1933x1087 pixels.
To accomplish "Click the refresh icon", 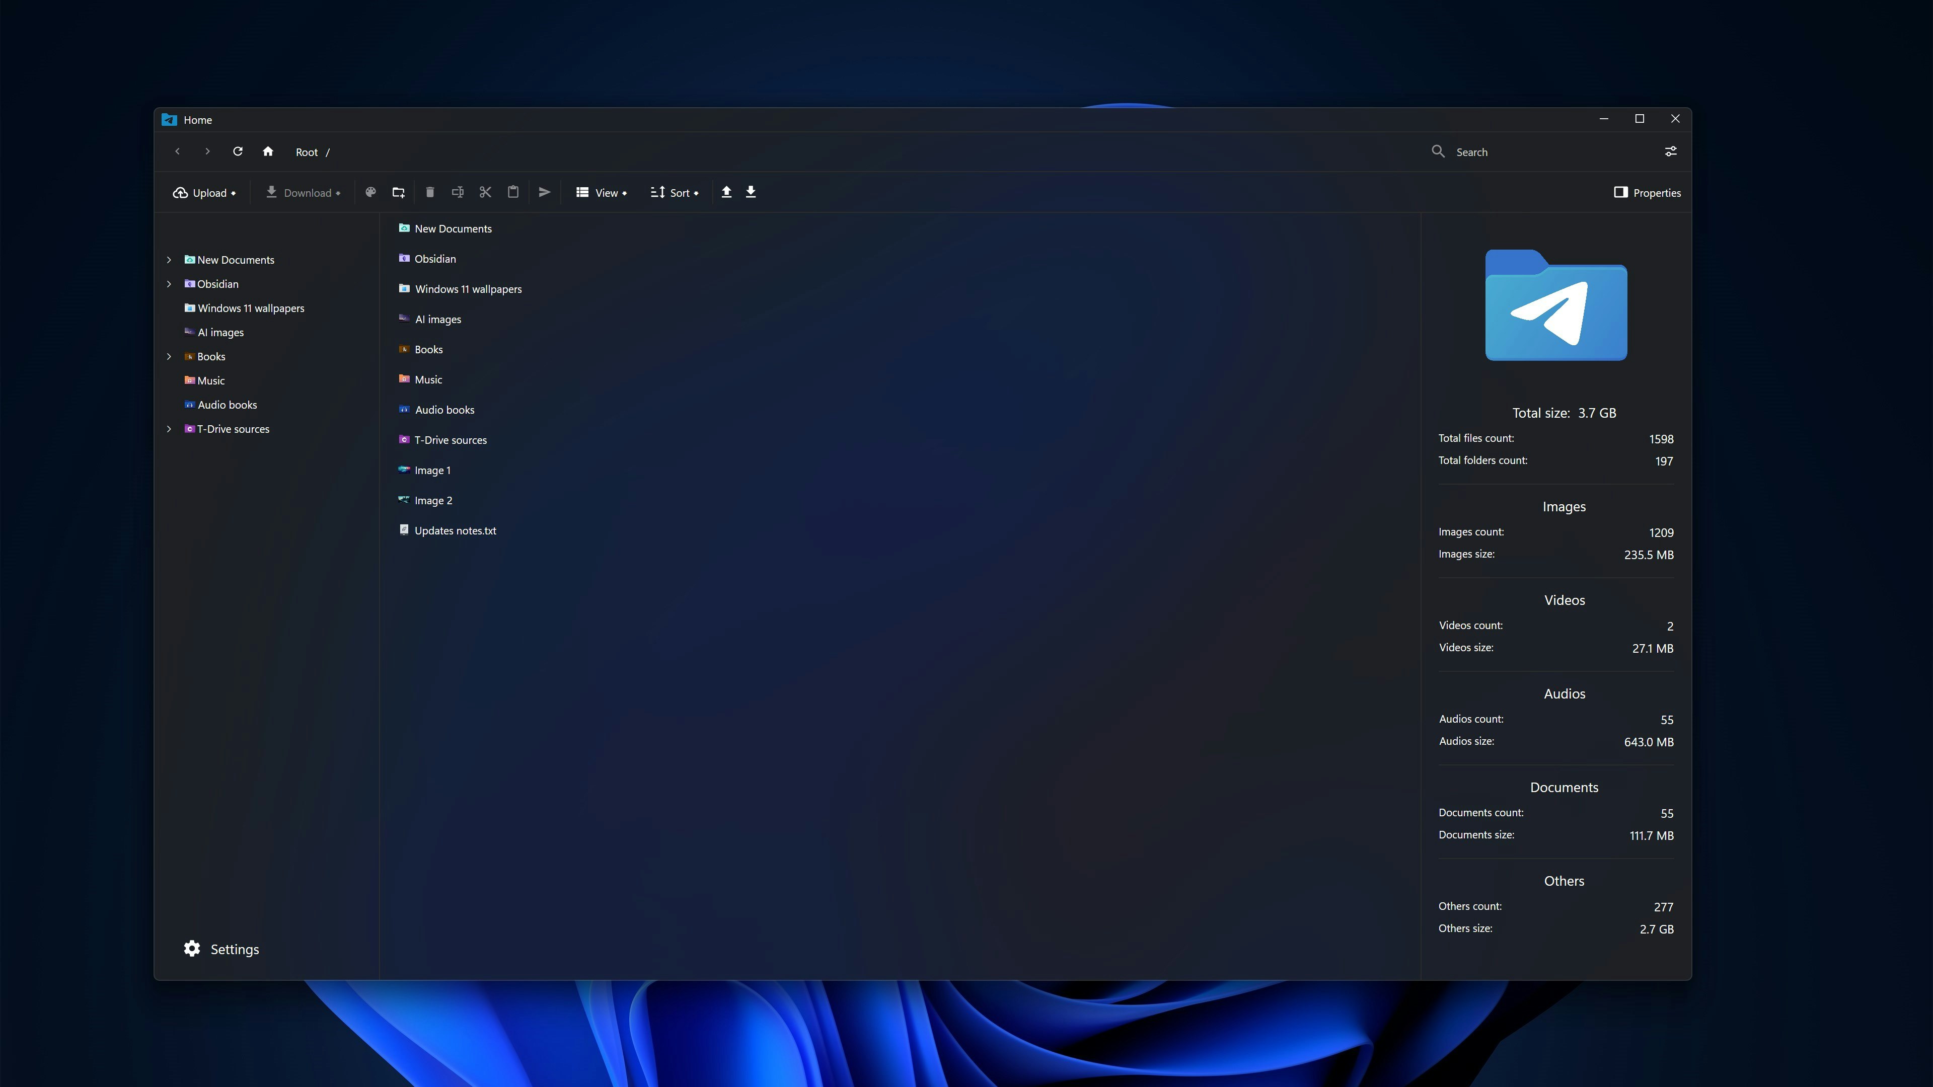I will pyautogui.click(x=238, y=151).
